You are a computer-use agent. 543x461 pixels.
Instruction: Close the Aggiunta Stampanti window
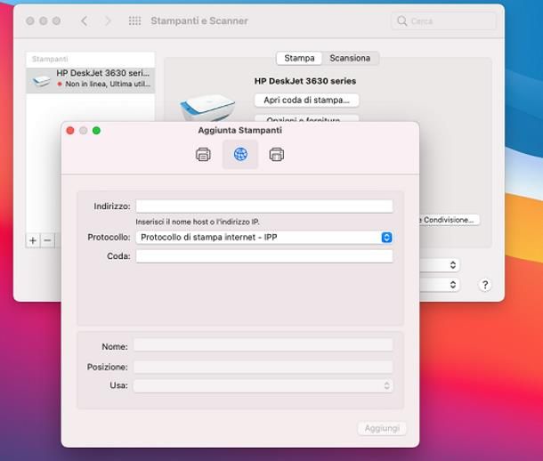70,131
